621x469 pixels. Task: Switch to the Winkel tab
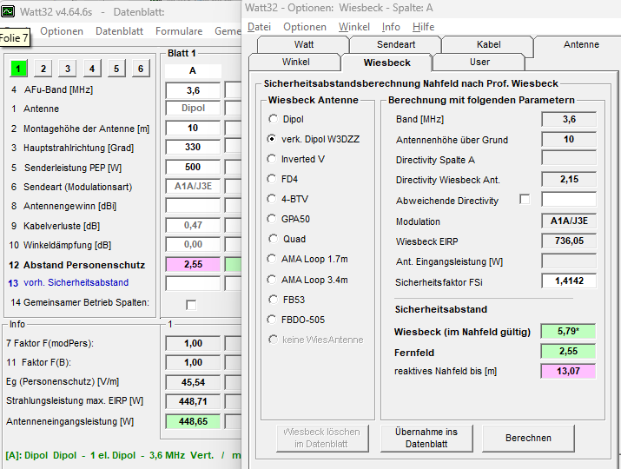coord(295,63)
